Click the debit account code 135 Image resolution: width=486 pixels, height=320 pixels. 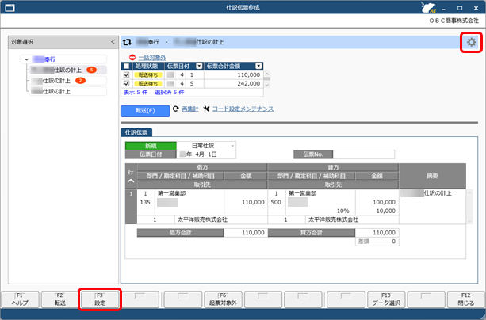point(145,202)
